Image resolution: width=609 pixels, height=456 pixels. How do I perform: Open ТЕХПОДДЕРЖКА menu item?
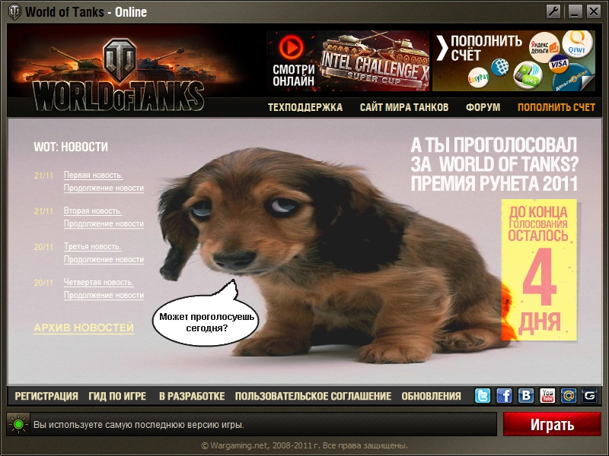305,107
